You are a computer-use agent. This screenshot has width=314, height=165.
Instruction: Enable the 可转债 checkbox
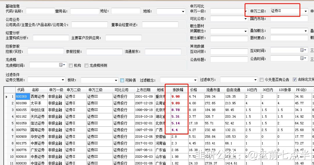pos(122,80)
